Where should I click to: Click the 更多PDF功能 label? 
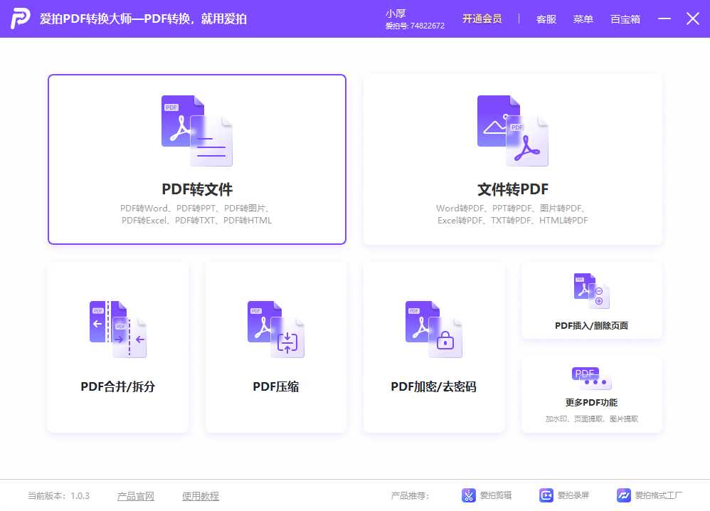(592, 403)
